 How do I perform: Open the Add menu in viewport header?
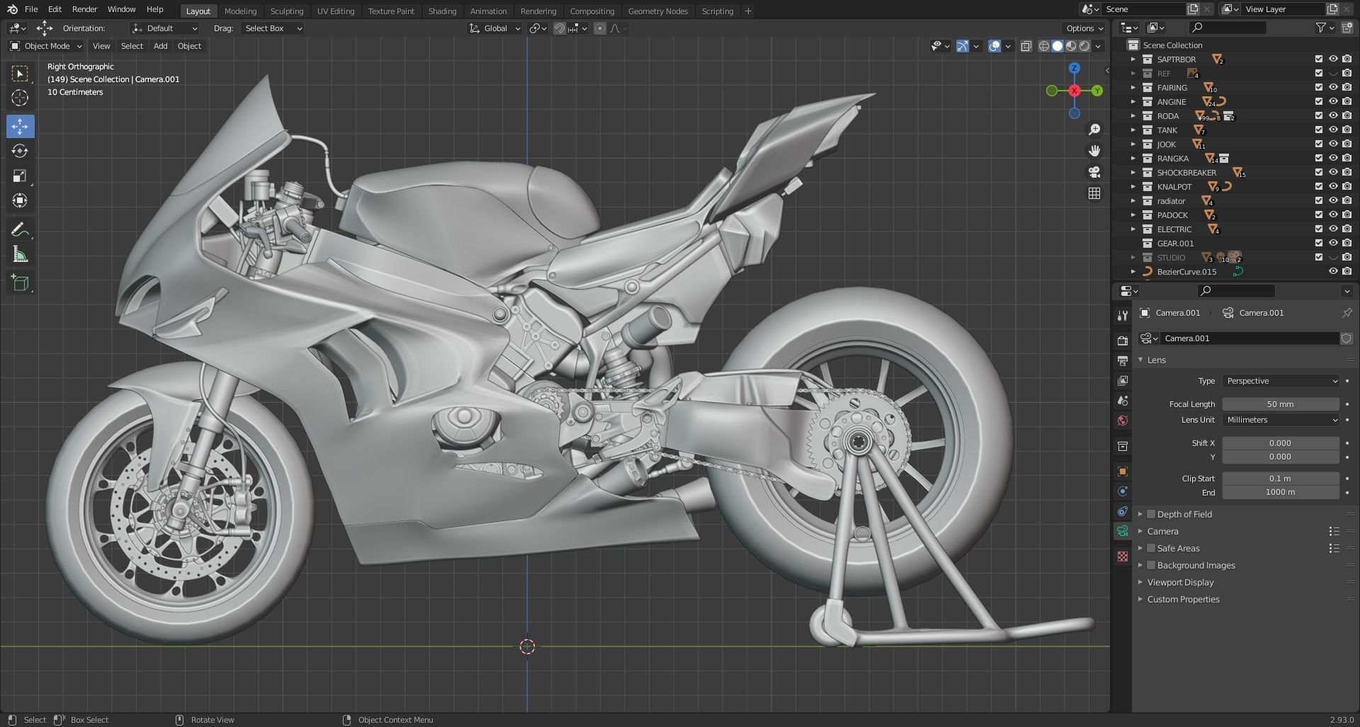tap(161, 46)
